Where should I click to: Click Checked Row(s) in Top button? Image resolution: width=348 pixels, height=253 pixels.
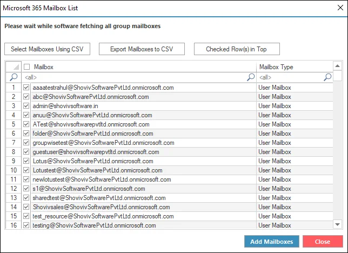(x=237, y=49)
